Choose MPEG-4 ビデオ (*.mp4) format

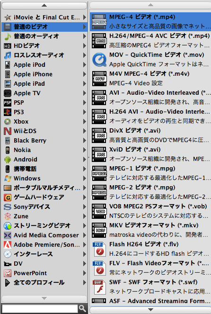150,22
